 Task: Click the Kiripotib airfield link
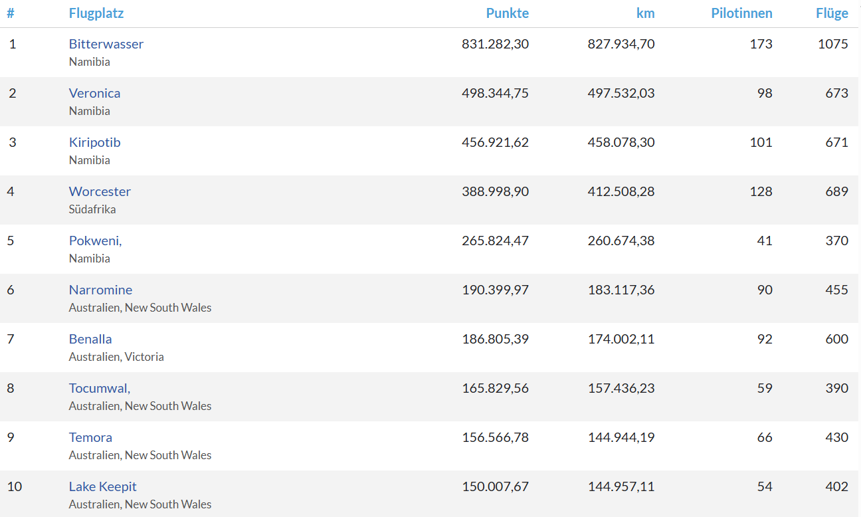tap(94, 142)
